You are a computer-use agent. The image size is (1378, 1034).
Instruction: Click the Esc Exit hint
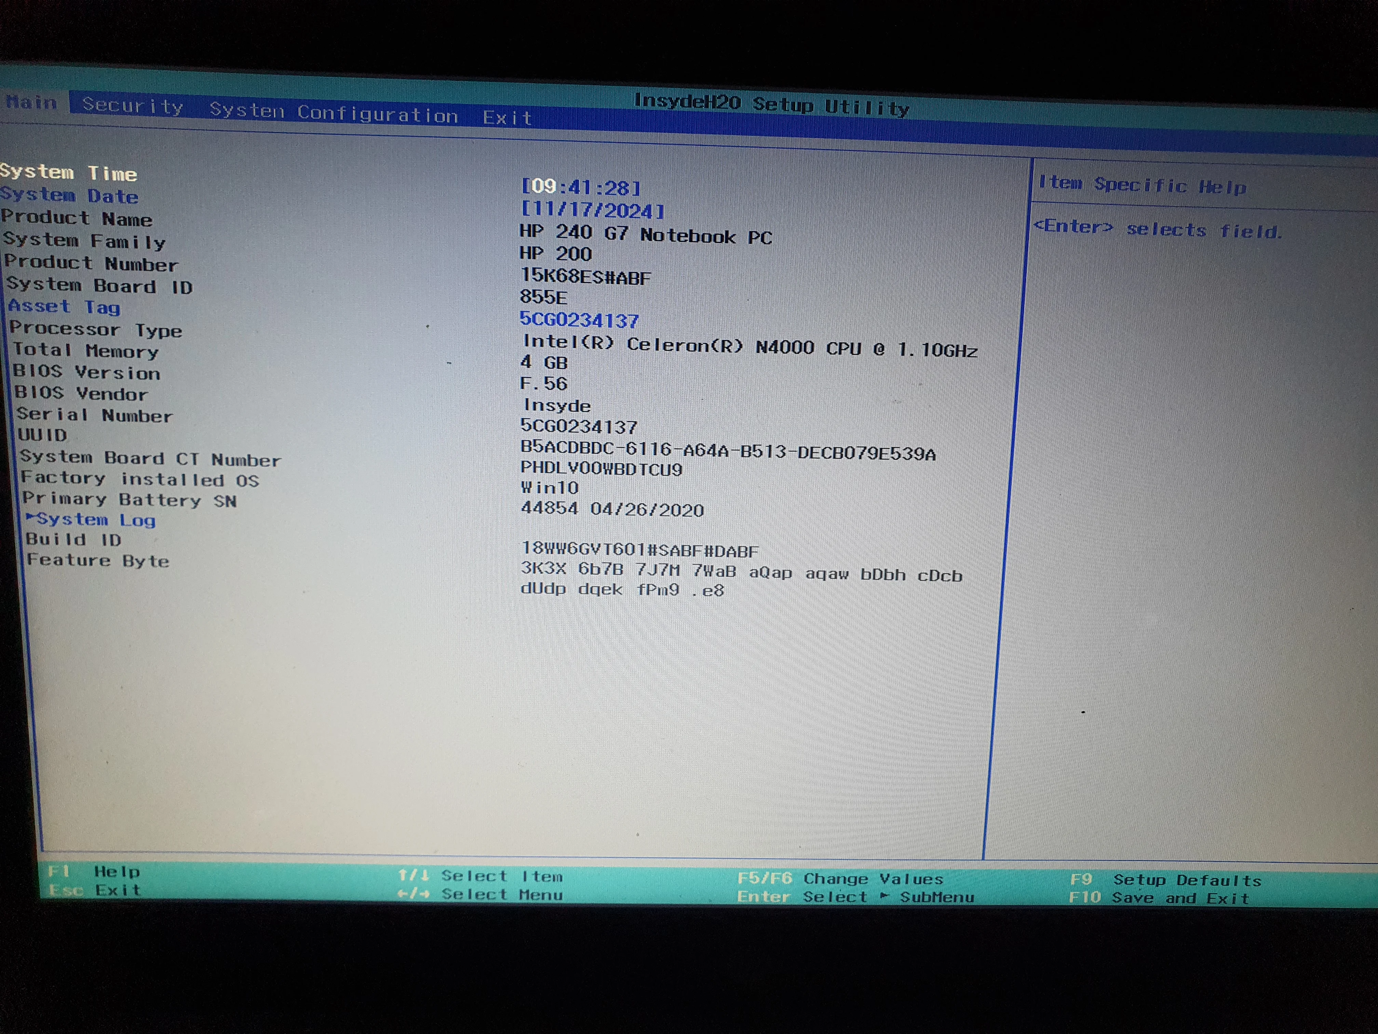coord(95,890)
